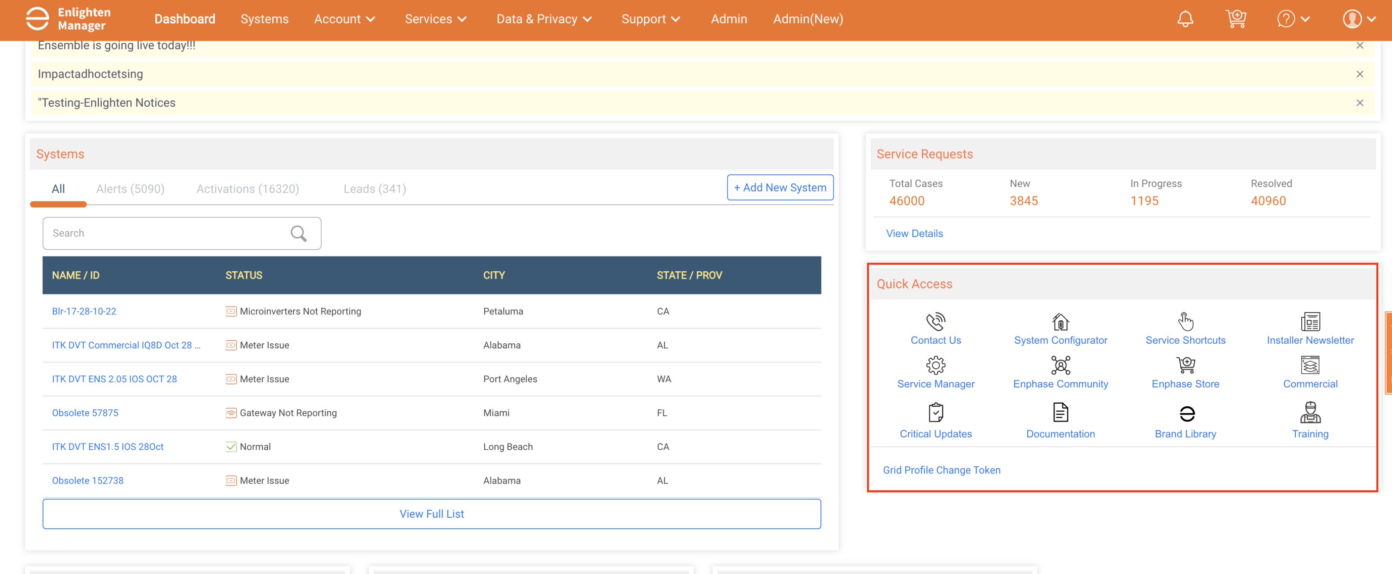Switch to the Activations (16320) tab

pyautogui.click(x=248, y=188)
